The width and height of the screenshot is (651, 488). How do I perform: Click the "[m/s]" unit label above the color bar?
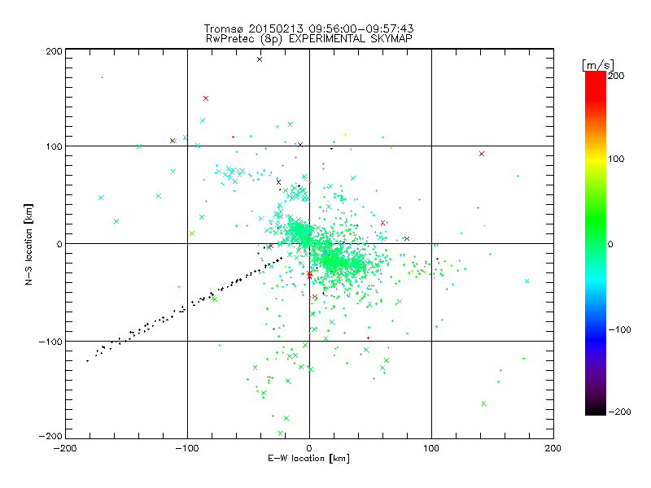597,65
